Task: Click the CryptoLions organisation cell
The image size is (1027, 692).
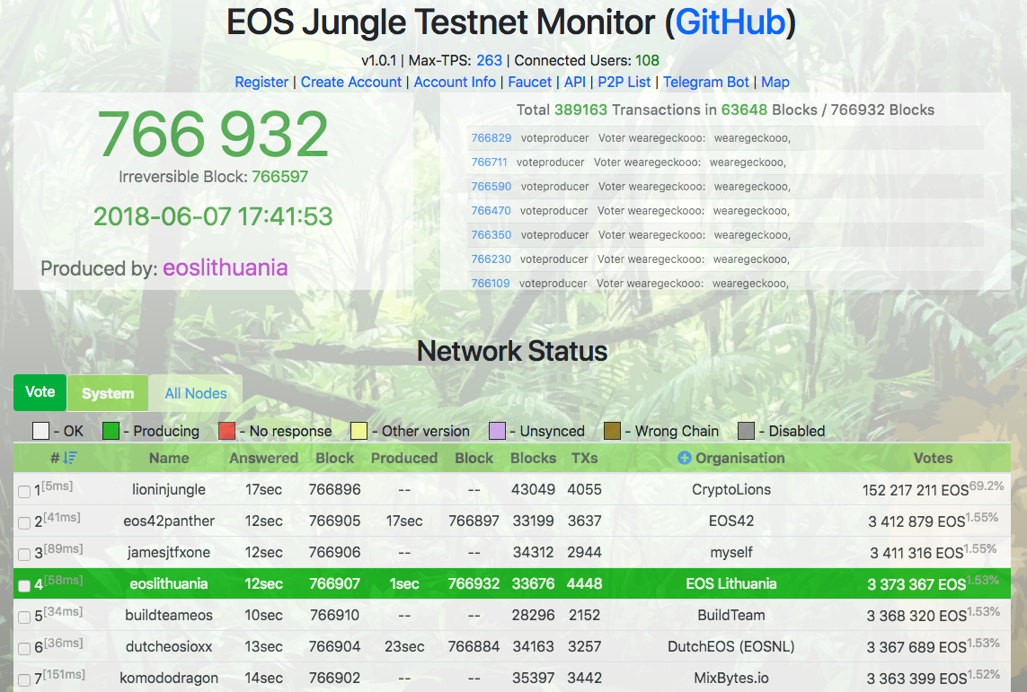Action: point(731,489)
